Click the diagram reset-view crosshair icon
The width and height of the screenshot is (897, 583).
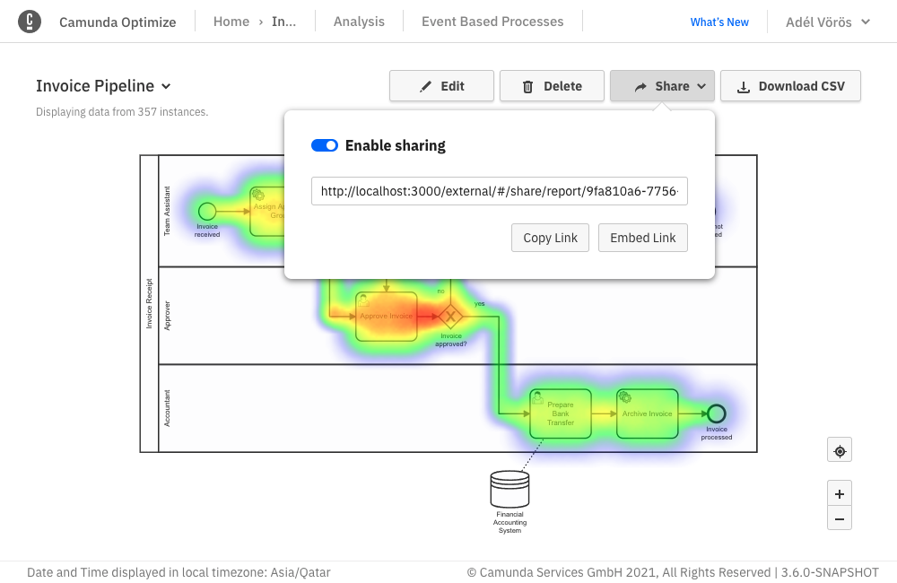839,449
